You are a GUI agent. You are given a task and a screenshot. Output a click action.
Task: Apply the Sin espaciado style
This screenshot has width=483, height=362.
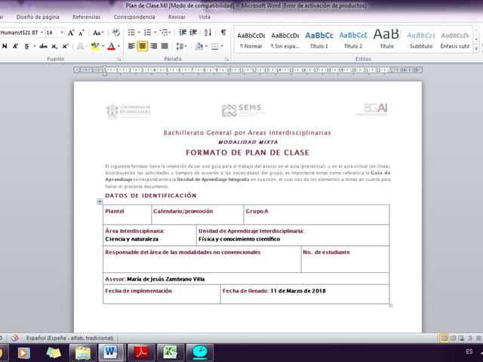(285, 40)
